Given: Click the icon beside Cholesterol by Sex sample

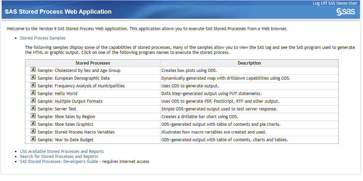Looking at the screenshot, I should 33,70.
